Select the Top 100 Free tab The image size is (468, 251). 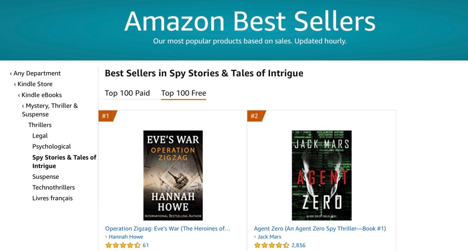coord(183,93)
